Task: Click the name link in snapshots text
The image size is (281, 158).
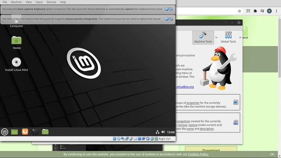Action: (x=190, y=129)
